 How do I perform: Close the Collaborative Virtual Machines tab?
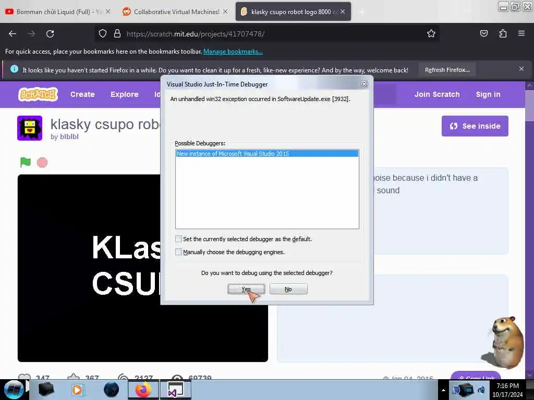(225, 11)
